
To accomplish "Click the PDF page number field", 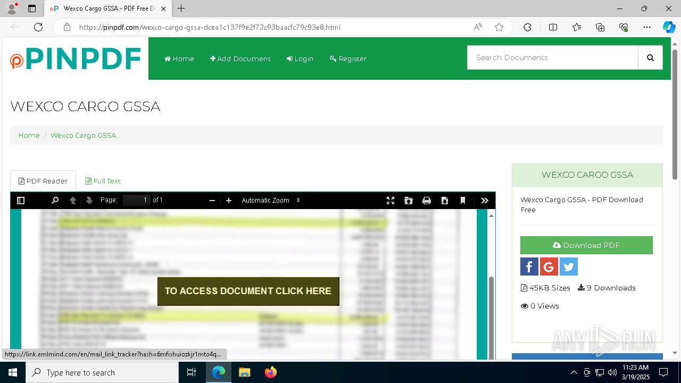I will (x=137, y=200).
